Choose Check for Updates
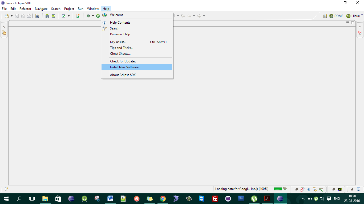 [137, 61]
